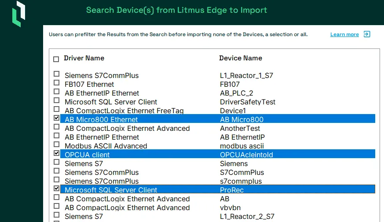Screen dimensions: 384x222
Task: Click the highlighted OPCUA client driver
Action: [x=87, y=155]
